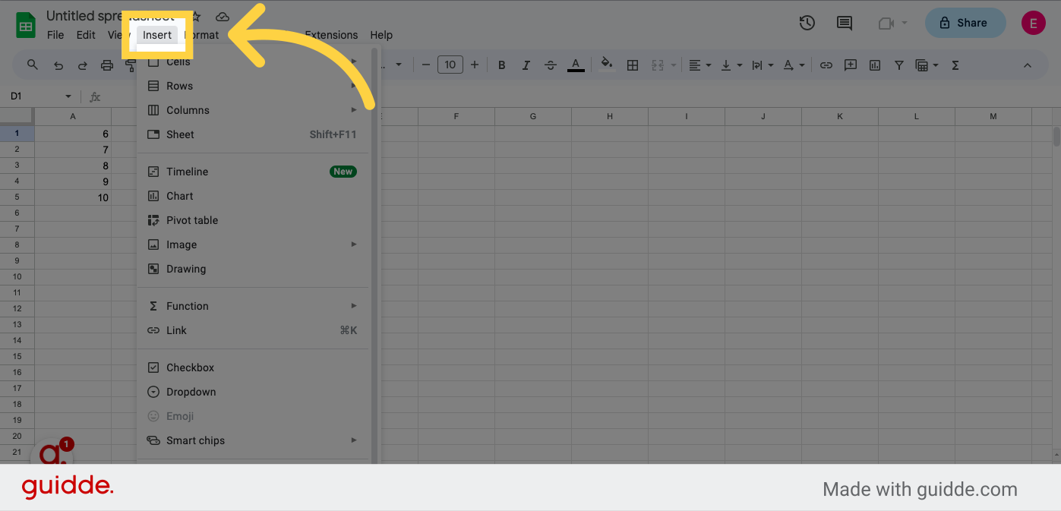Image resolution: width=1061 pixels, height=511 pixels.
Task: Click the Borders icon in toolbar
Action: tap(632, 65)
